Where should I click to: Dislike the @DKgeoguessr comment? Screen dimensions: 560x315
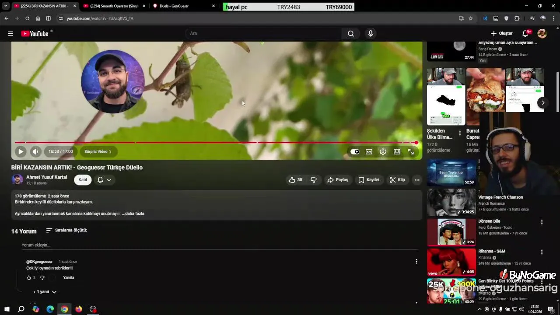(42, 277)
